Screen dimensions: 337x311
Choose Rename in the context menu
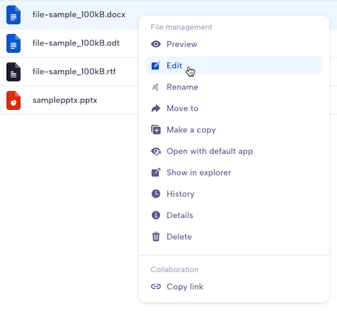click(234, 87)
